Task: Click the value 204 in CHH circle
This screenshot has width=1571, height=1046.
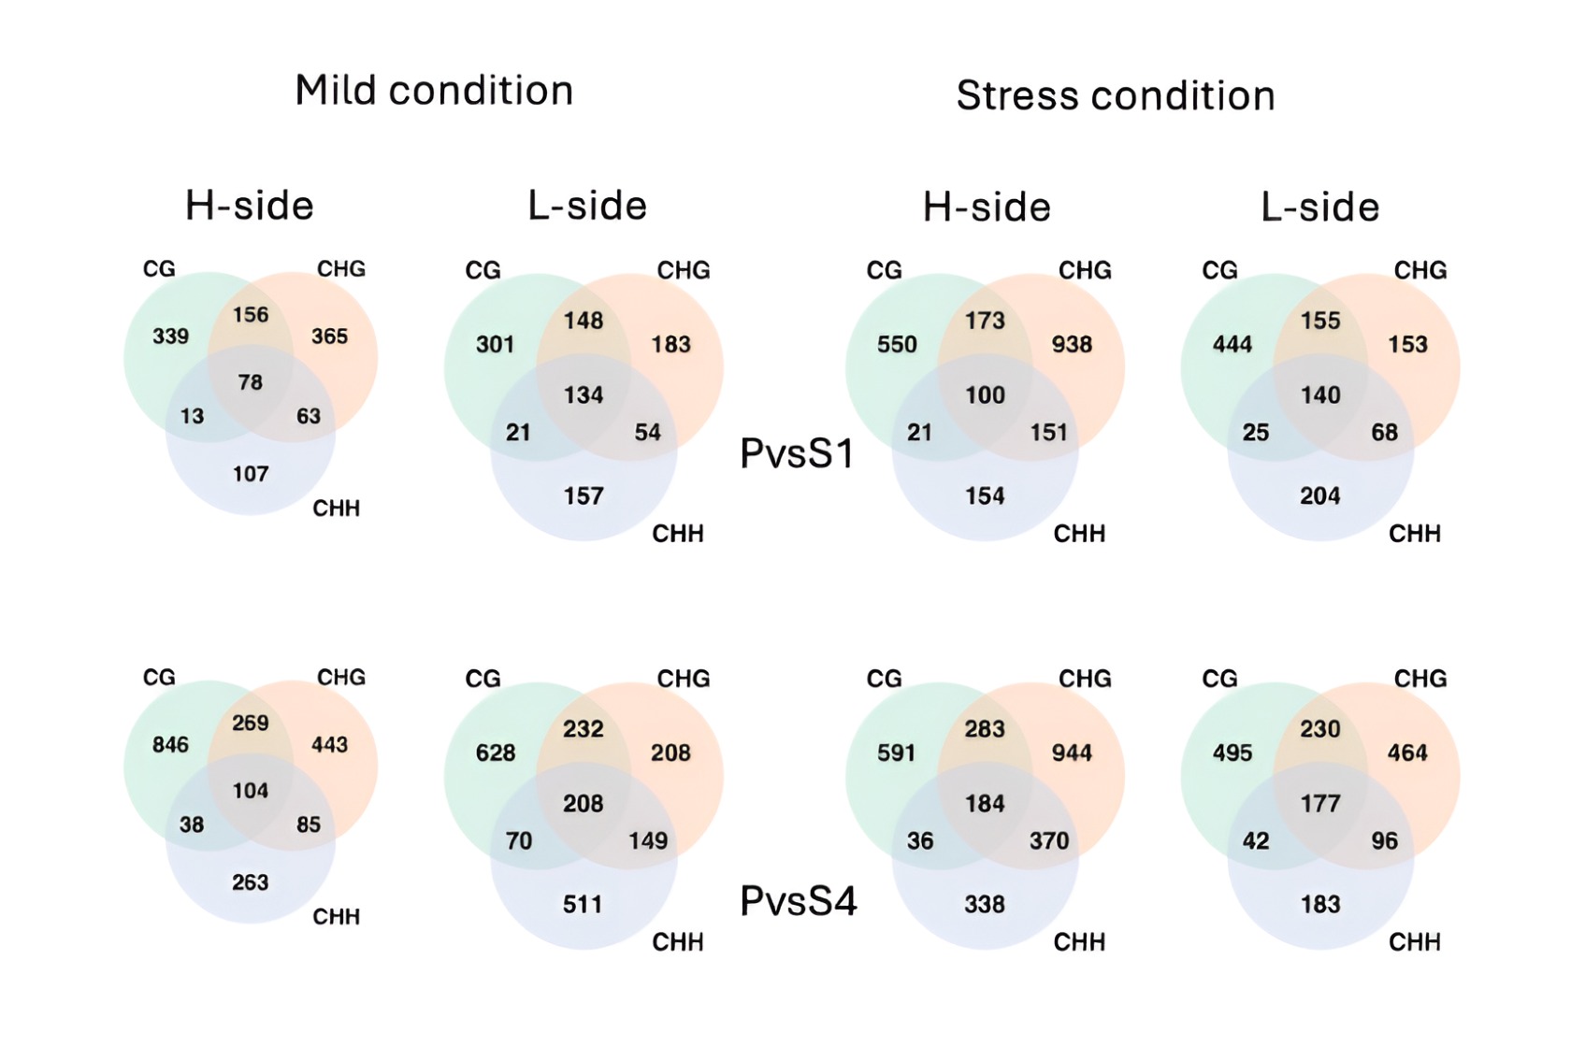Action: (1320, 496)
